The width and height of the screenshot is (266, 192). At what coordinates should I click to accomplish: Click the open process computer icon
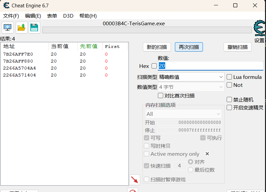(8, 28)
